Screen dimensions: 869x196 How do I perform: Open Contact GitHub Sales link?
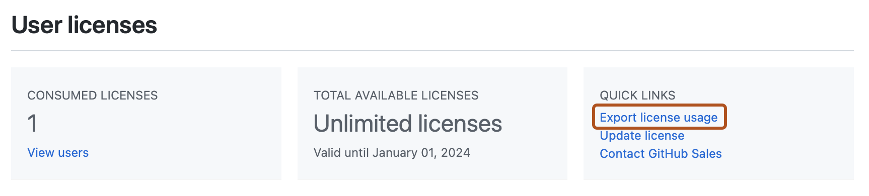coord(661,154)
